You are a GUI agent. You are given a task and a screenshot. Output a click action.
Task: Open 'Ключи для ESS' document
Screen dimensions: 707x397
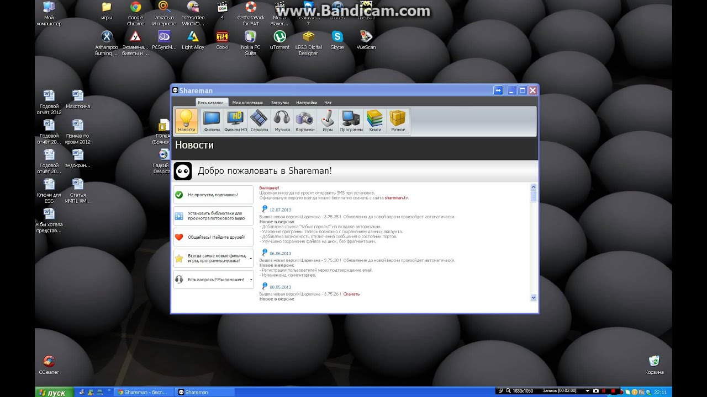[x=49, y=191]
